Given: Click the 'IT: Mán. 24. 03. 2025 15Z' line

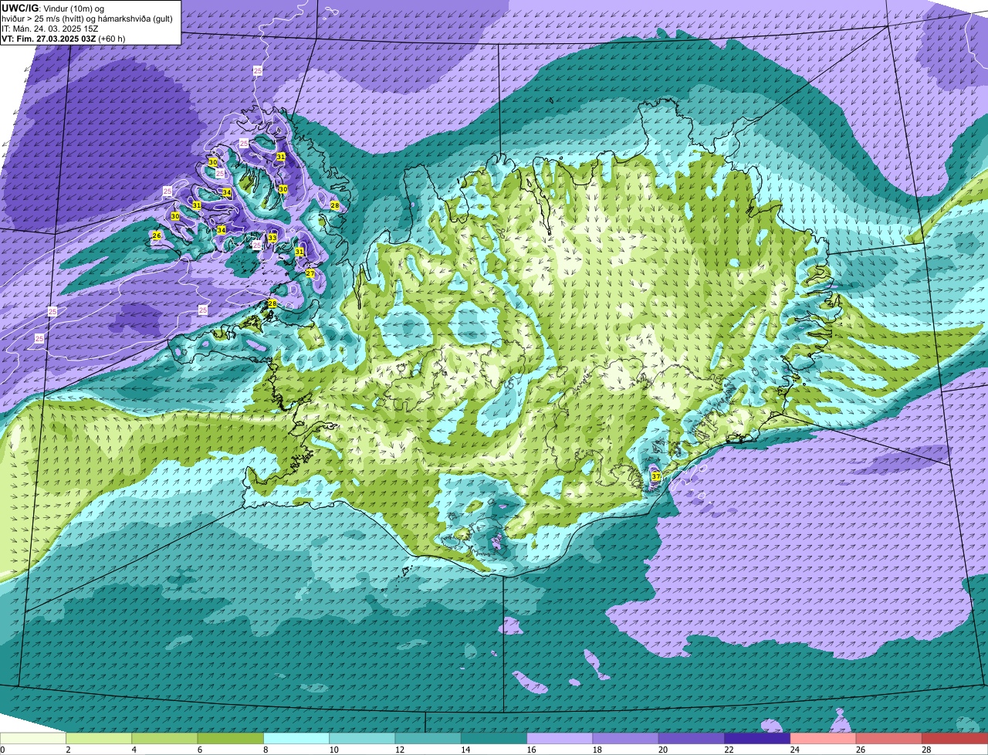Looking at the screenshot, I should click(49, 28).
